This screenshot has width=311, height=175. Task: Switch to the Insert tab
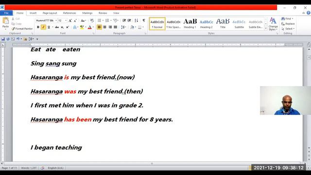pos(33,13)
